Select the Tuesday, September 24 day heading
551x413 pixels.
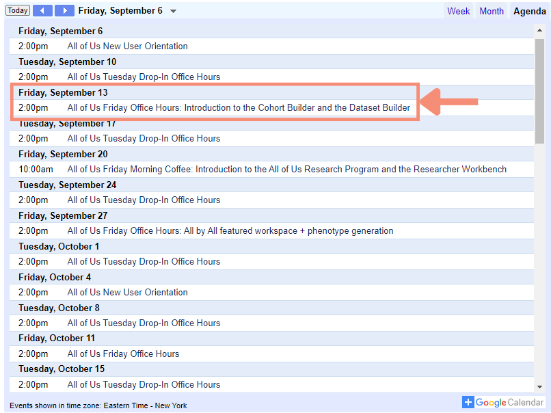point(67,185)
